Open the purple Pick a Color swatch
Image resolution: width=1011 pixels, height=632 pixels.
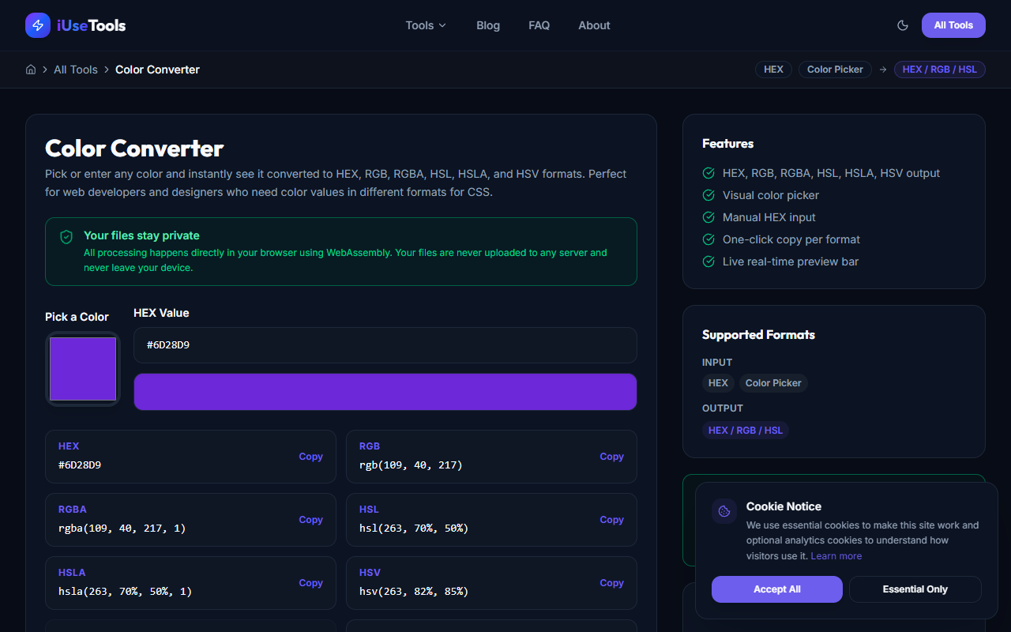[82, 368]
